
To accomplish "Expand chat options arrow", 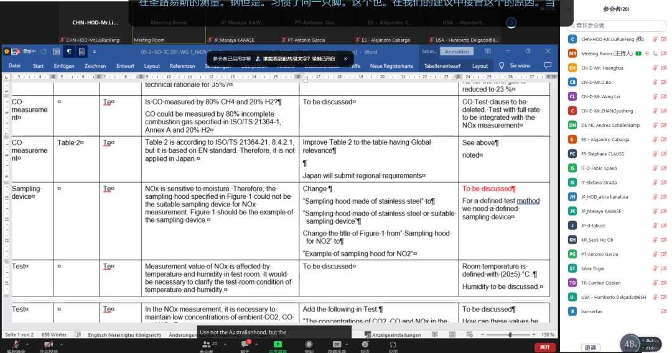I will click(x=256, y=344).
